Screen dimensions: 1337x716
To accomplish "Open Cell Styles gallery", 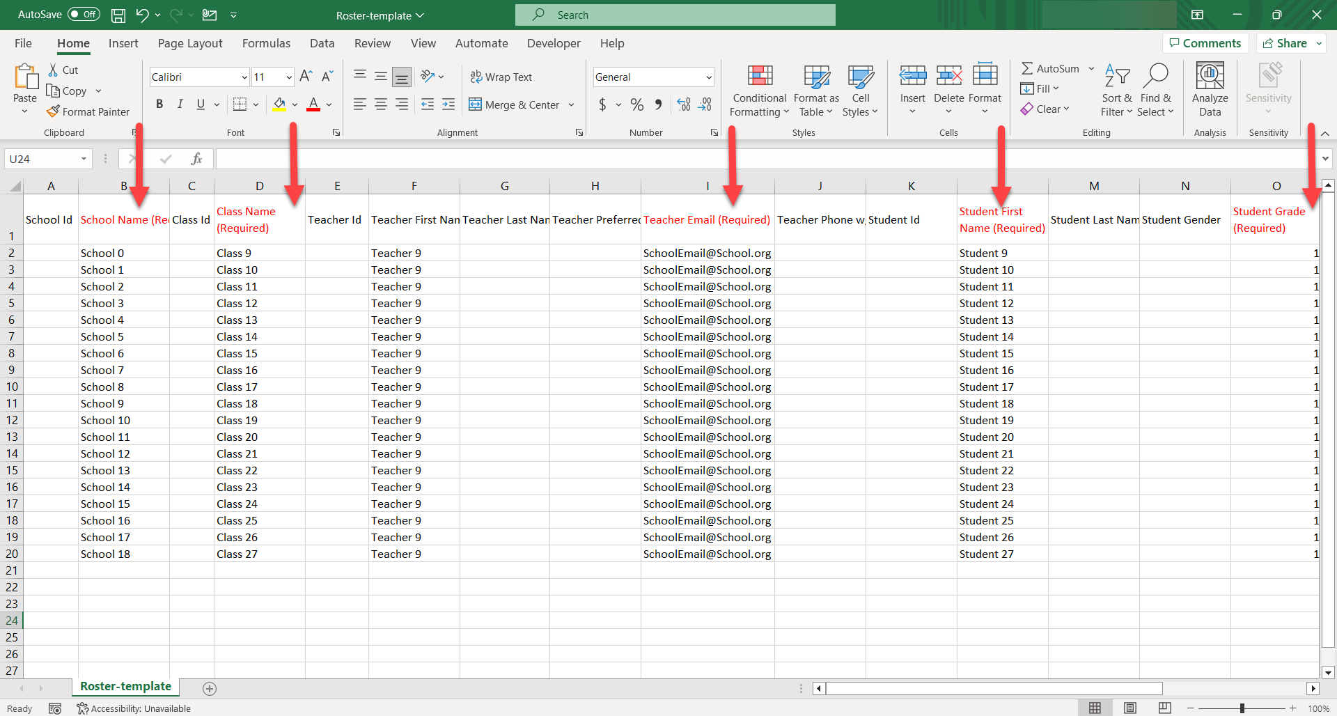I will [860, 91].
